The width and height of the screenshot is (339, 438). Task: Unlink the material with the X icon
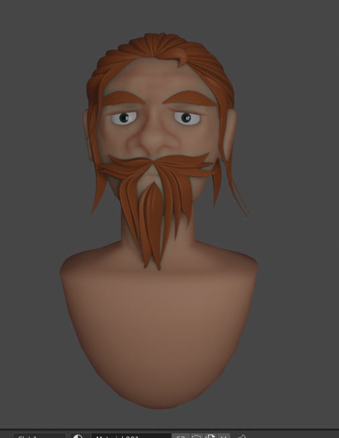click(224, 436)
